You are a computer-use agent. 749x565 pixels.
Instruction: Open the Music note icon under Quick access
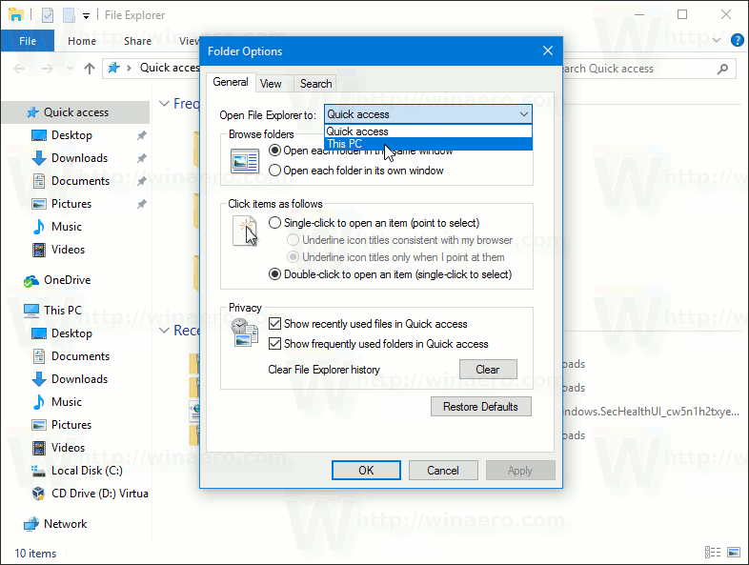pyautogui.click(x=39, y=227)
